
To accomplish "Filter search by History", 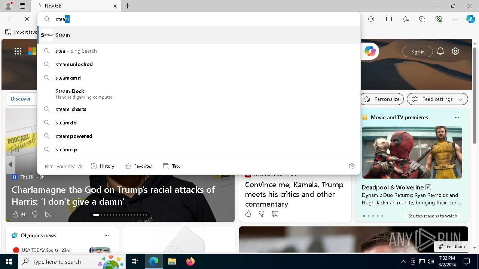I will (x=103, y=166).
